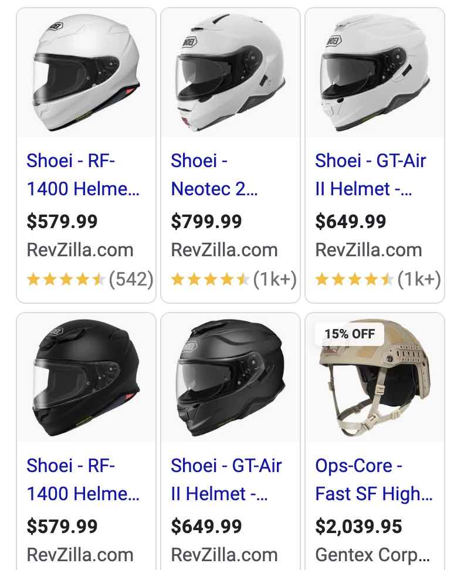
Task: Click the title link of the black RF-1400 helmet
Action: coord(83,480)
